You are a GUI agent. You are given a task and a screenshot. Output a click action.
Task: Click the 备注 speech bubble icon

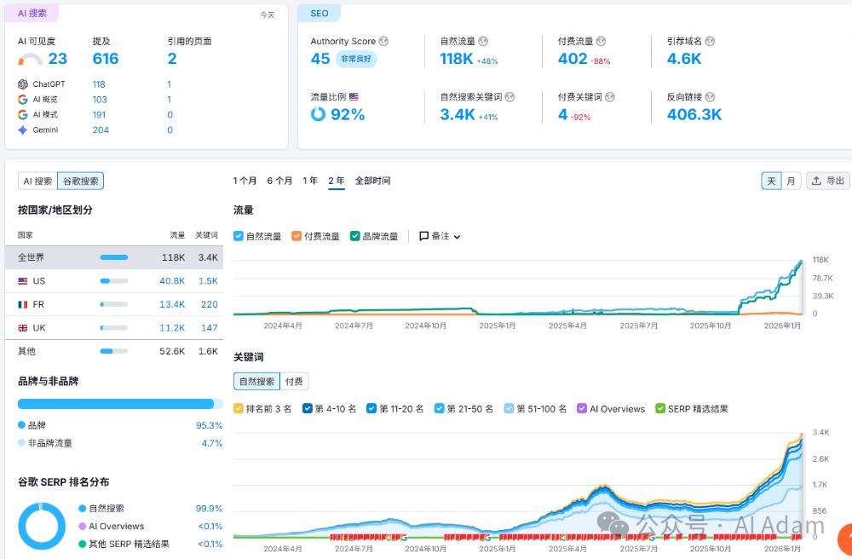coord(424,236)
